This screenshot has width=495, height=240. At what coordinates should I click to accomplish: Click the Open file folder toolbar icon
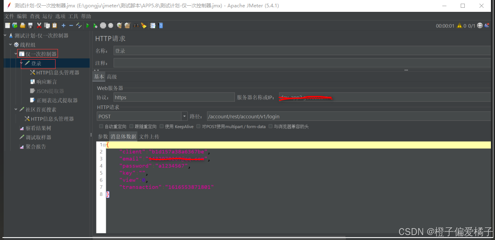pos(22,25)
